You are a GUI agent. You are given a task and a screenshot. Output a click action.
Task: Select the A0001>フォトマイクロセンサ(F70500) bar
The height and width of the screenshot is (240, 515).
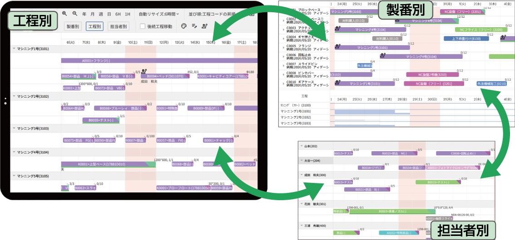point(453,168)
